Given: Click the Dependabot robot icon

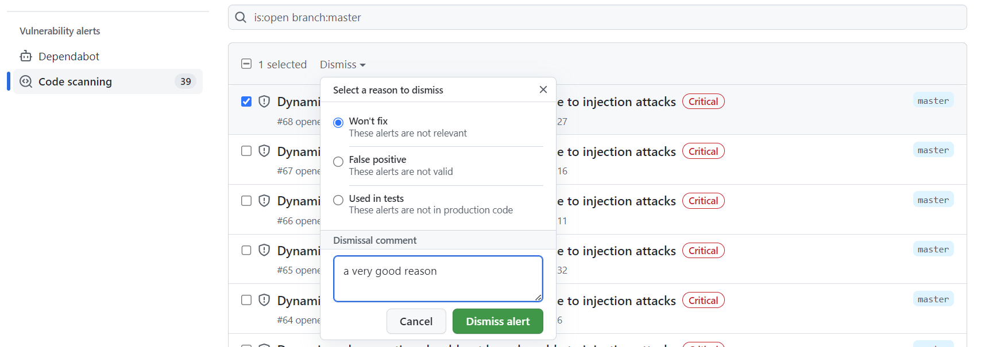Looking at the screenshot, I should [x=26, y=56].
